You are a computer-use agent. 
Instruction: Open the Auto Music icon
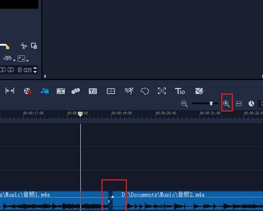[x=60, y=91]
